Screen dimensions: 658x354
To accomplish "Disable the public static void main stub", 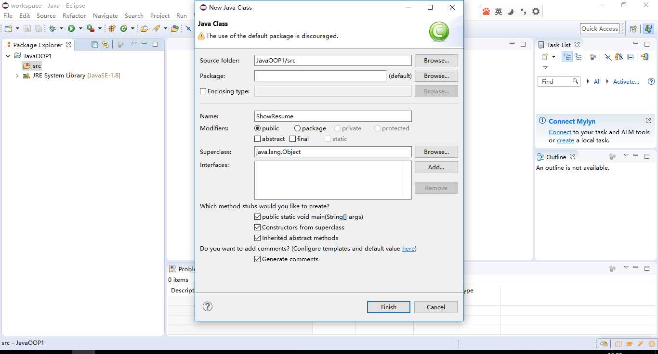I will pos(257,217).
